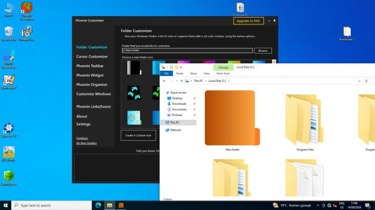Viewport: 375px width, 210px height.
Task: Open the notification center icon
Action: click(368, 205)
